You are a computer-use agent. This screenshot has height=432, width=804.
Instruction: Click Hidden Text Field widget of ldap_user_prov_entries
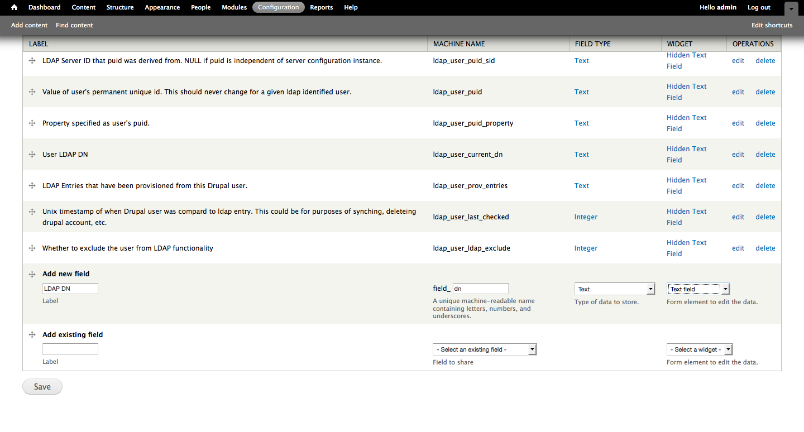coord(687,186)
